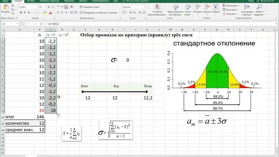The image size is (279, 157).
Task: Click the Удалить cells delete icon
Action: (x=207, y=7)
